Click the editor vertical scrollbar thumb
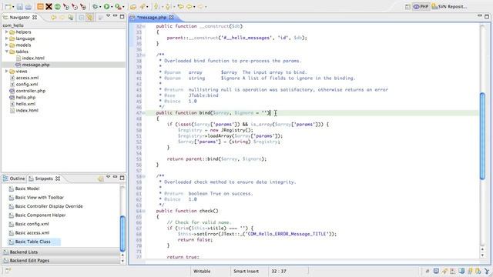 482,136
